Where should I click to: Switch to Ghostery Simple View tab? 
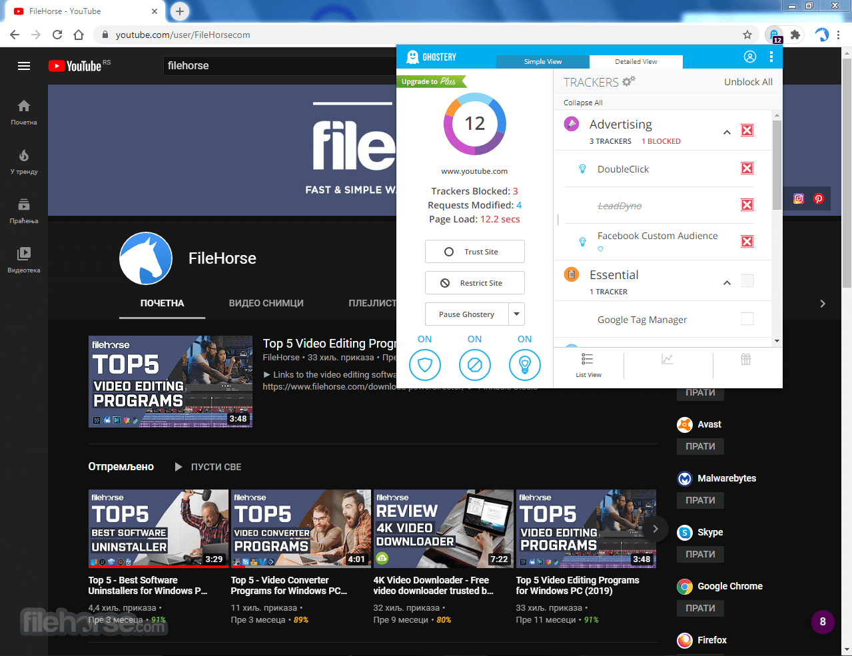pos(543,61)
